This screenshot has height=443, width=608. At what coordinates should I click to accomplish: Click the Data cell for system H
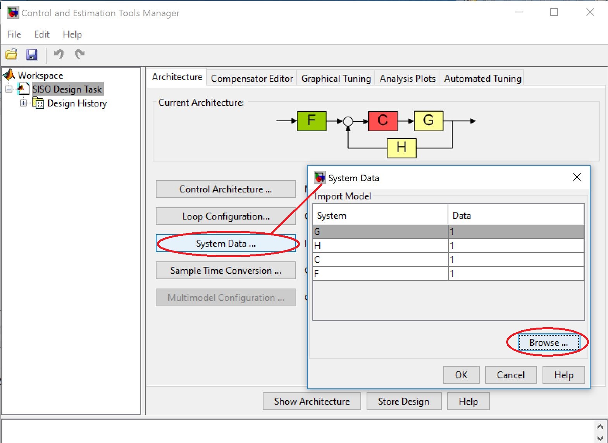click(x=516, y=246)
